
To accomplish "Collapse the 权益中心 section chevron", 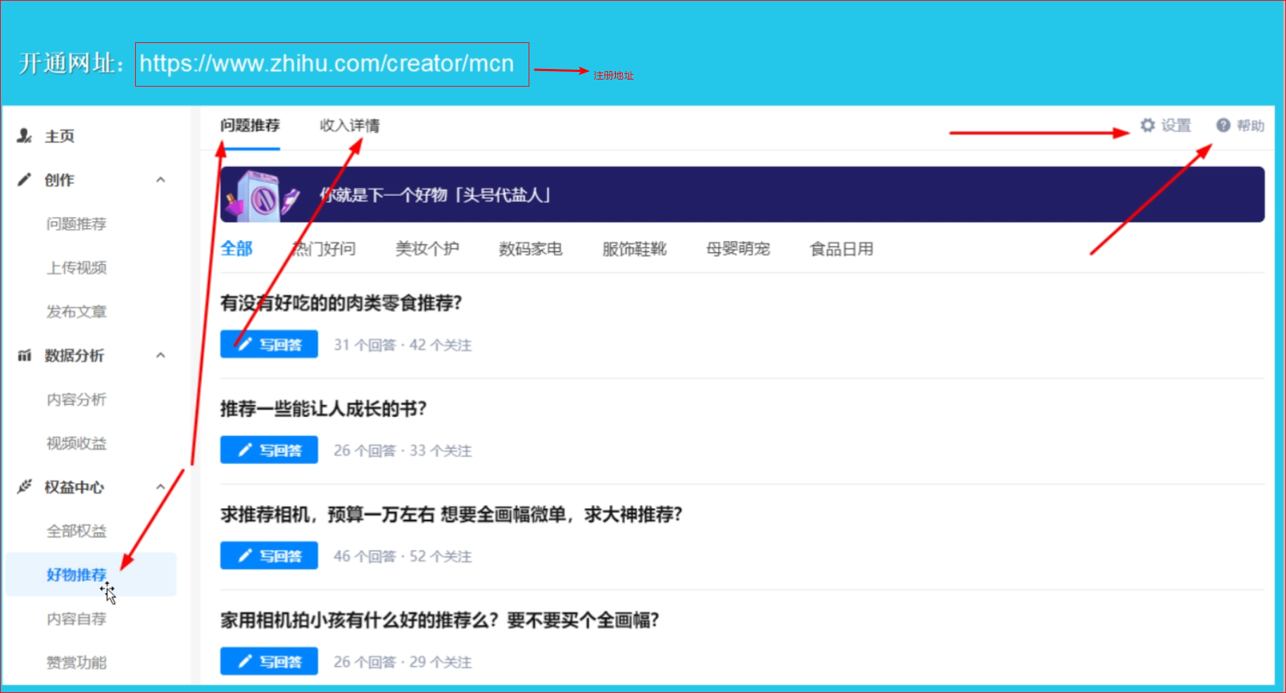I will (x=160, y=487).
